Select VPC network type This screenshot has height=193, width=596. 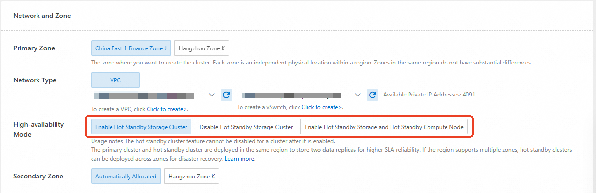point(115,80)
